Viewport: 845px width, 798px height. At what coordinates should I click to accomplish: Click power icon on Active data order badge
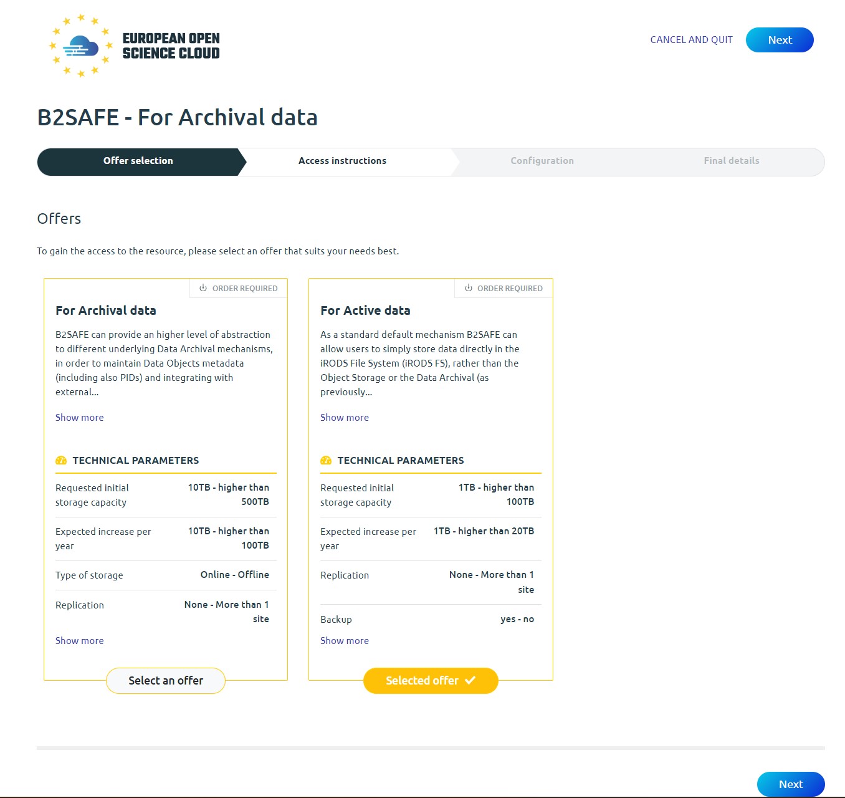468,288
